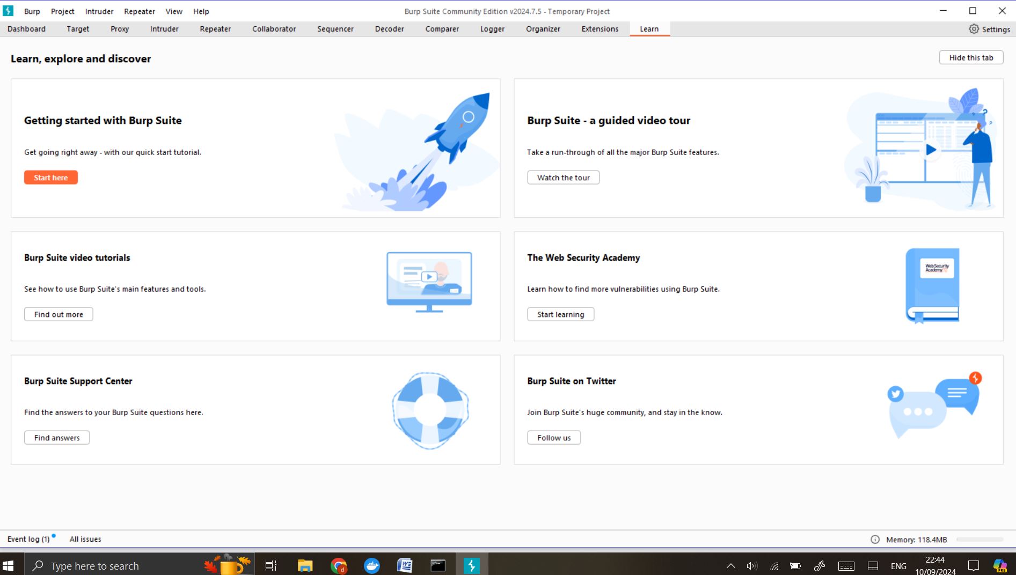Open the Event log in status bar
1016x575 pixels.
pos(28,539)
